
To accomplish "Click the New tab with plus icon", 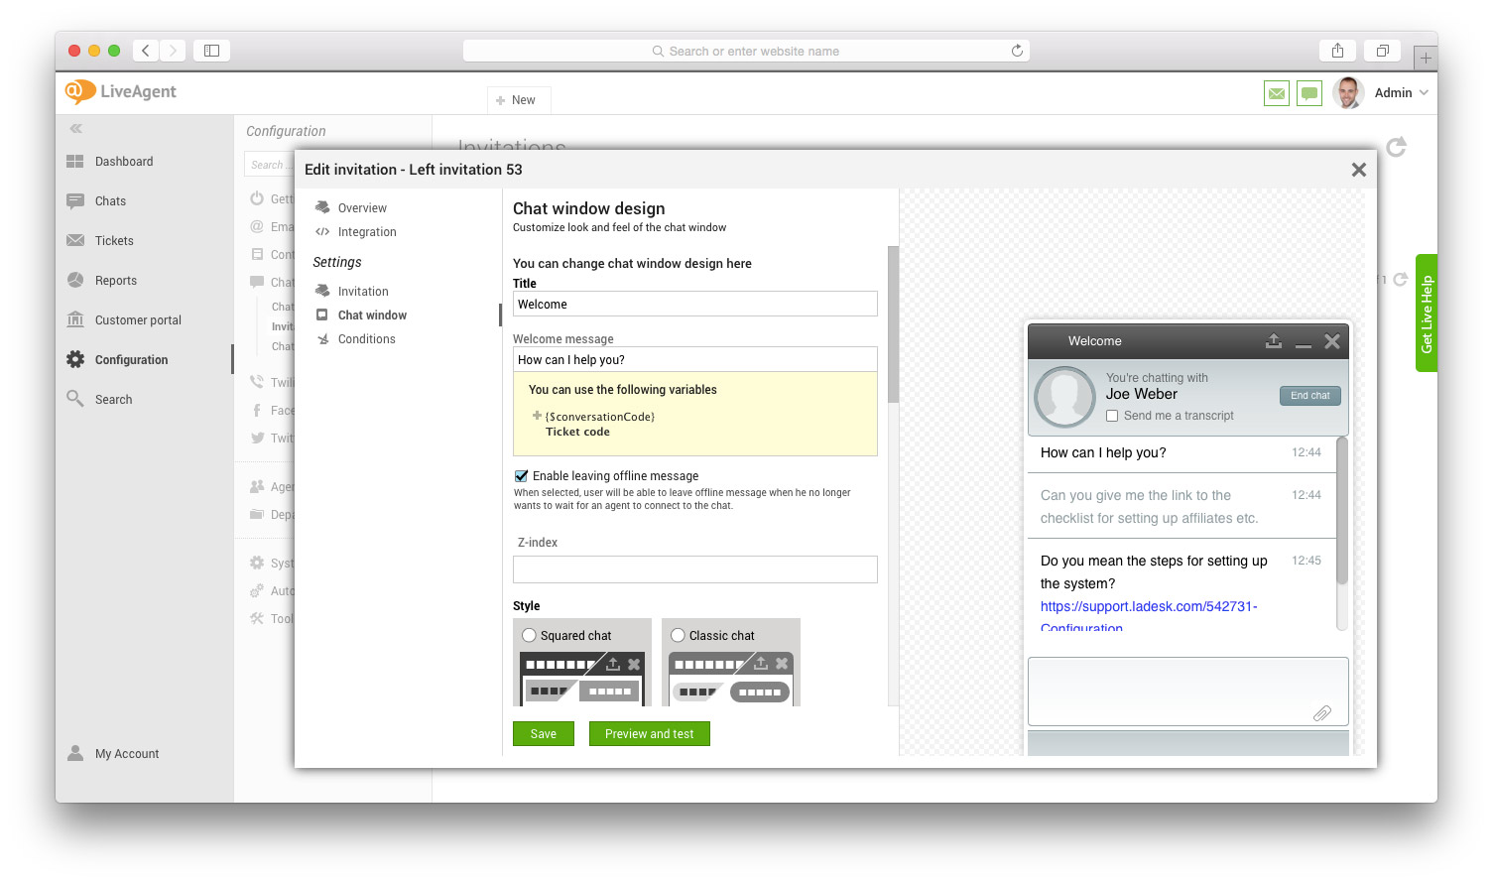I will [x=518, y=100].
